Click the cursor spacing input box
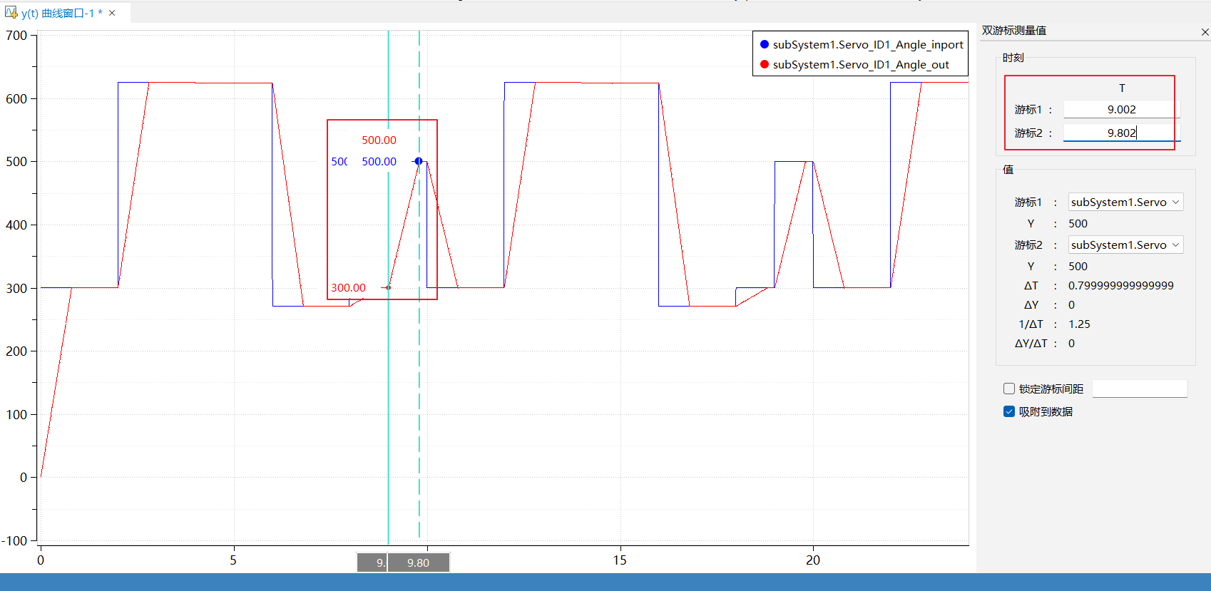1211x591 pixels. point(1139,389)
